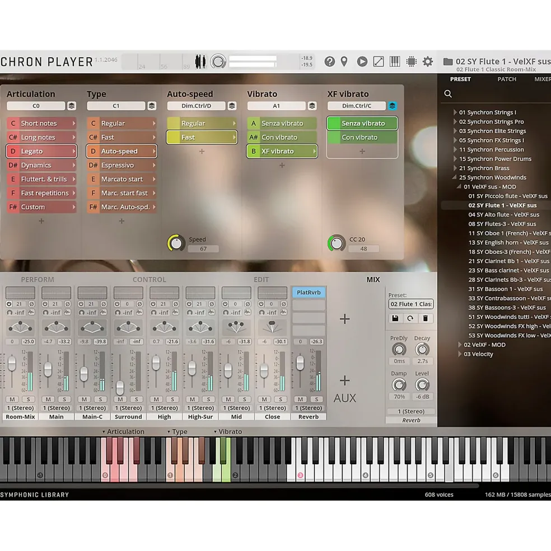Toggle the keyboard display icon
551x551 pixels.
pyautogui.click(x=395, y=62)
